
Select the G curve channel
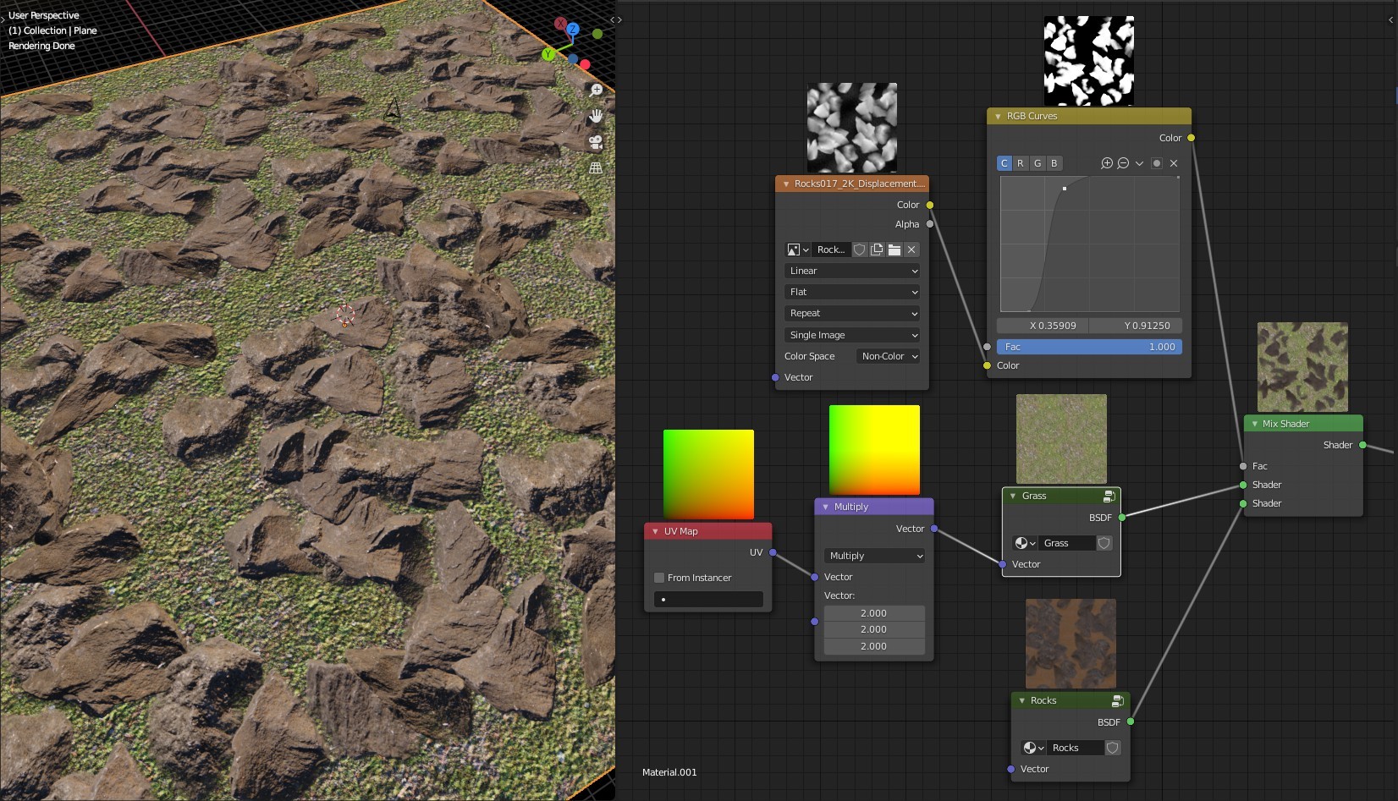tap(1037, 163)
